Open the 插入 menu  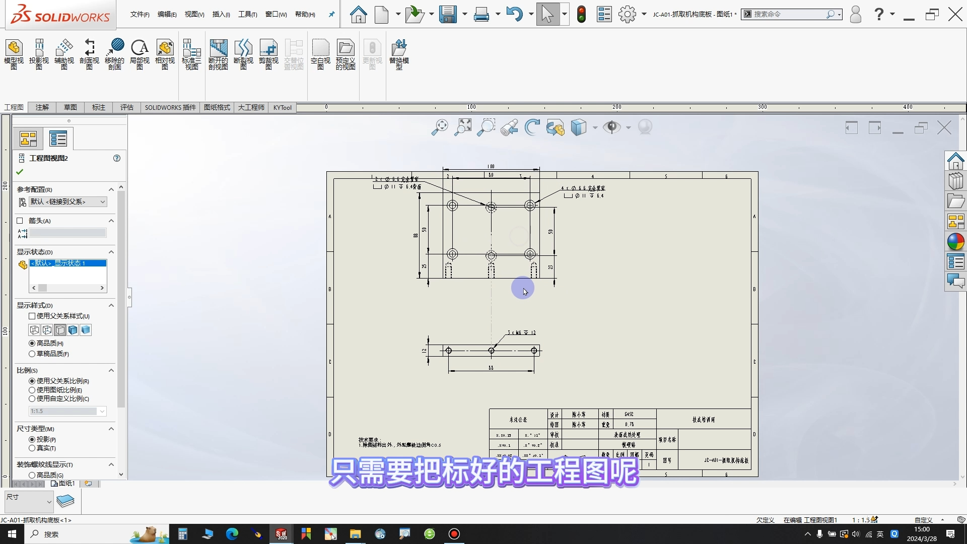(221, 14)
